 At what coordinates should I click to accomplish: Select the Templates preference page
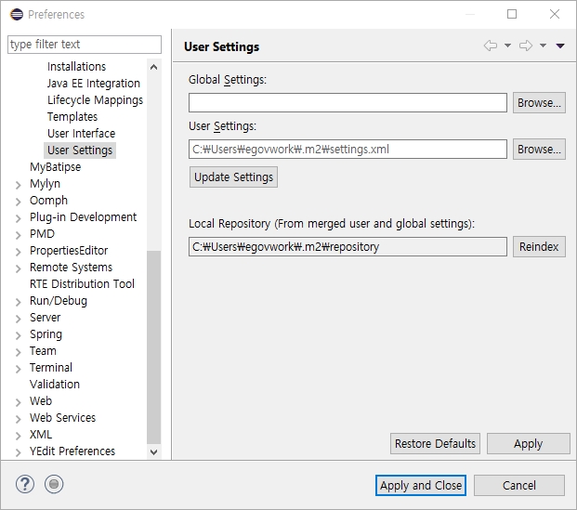[72, 117]
